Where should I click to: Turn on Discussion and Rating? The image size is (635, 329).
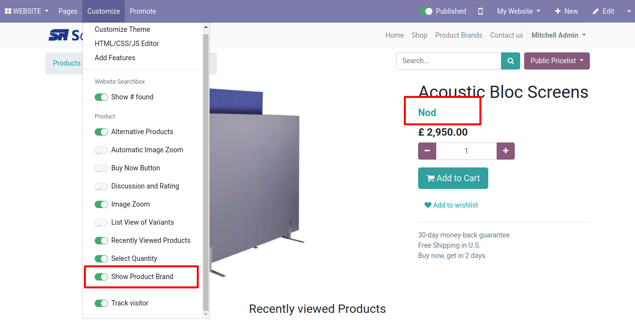[x=101, y=187]
